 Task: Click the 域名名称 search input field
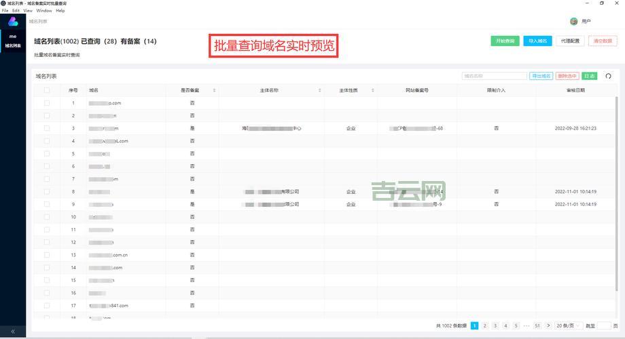point(493,76)
